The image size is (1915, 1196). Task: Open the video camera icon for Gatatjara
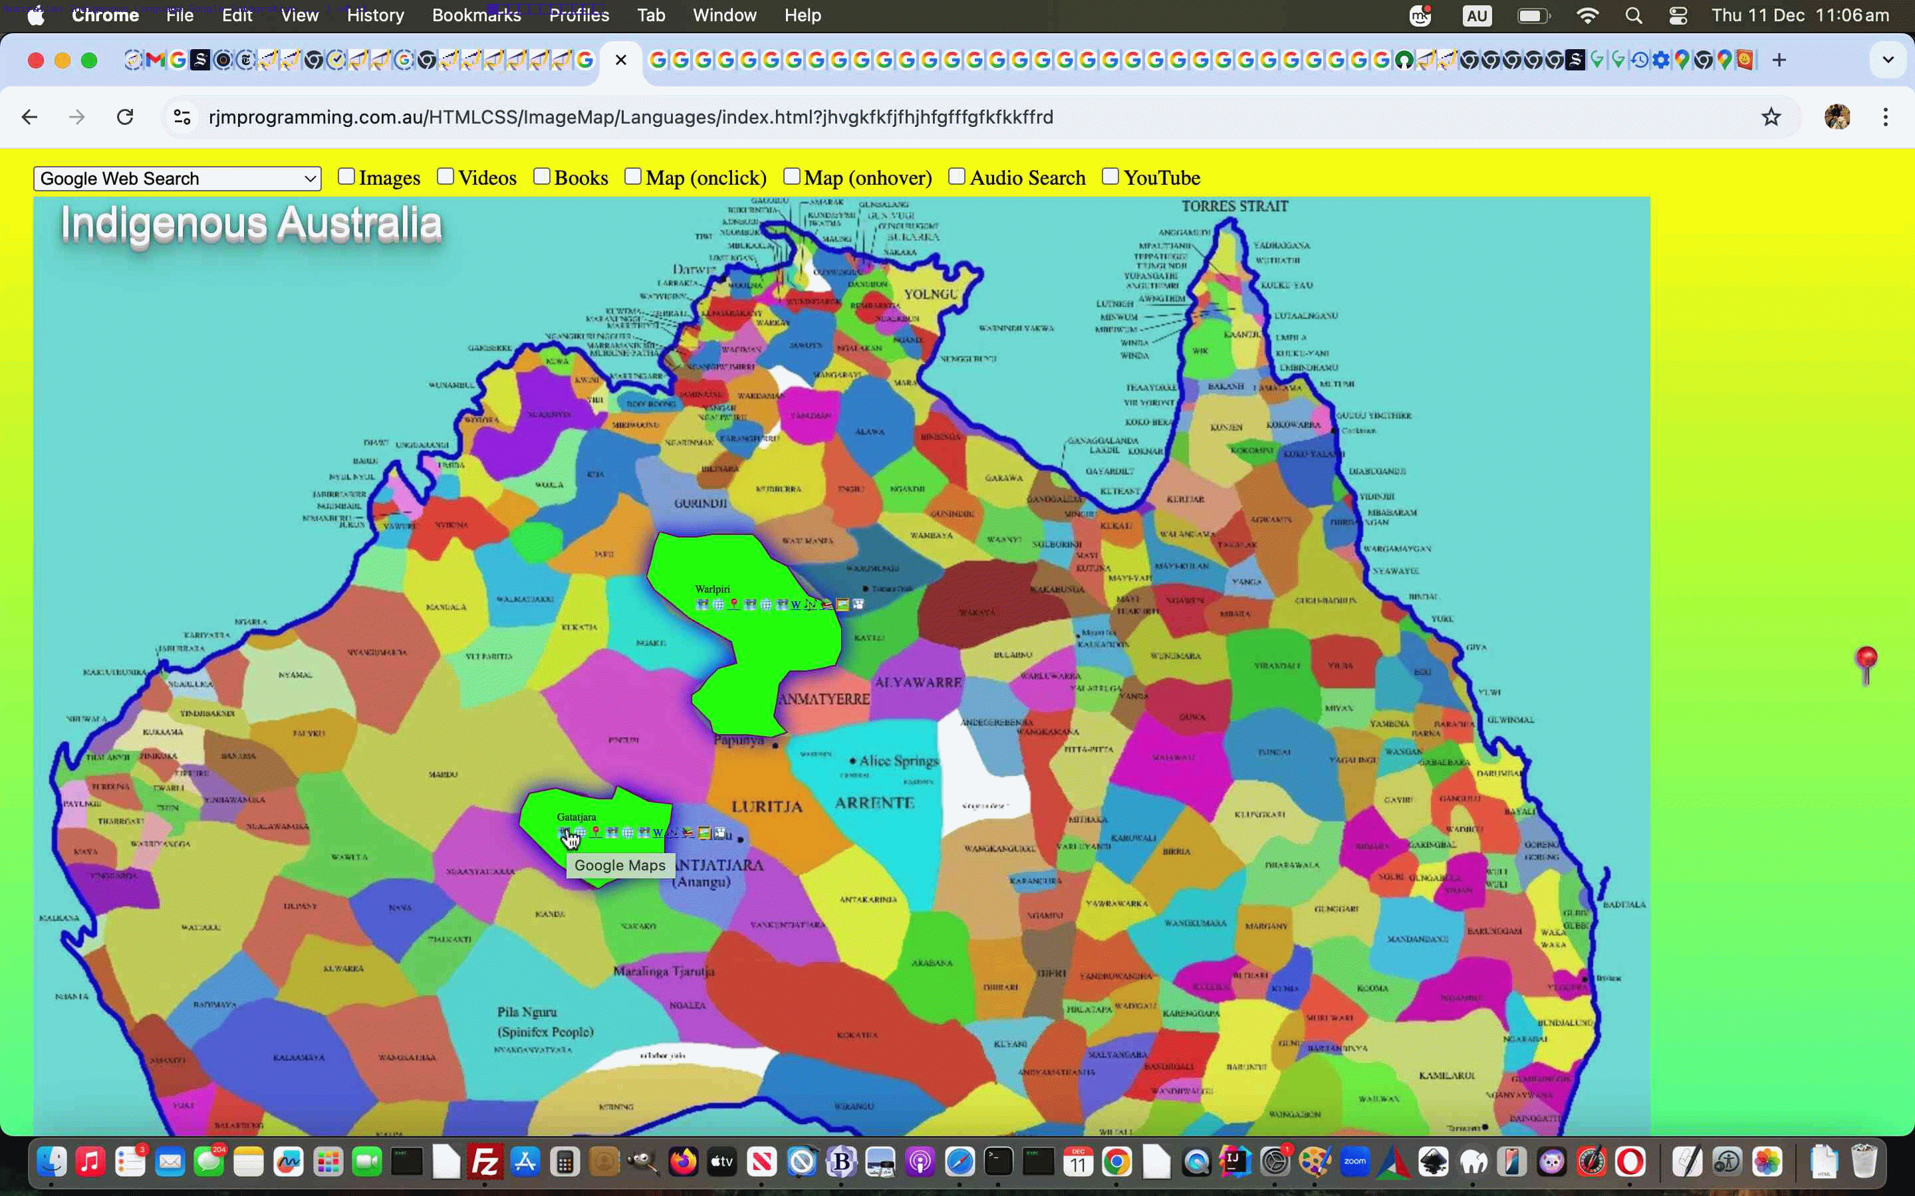pos(720,833)
